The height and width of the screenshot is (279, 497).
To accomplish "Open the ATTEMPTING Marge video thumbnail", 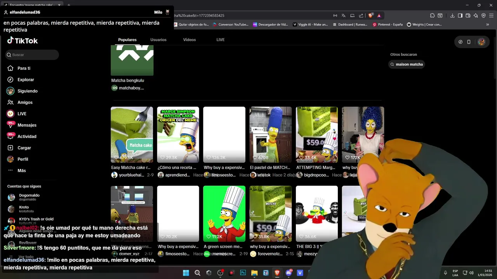I will (317, 134).
